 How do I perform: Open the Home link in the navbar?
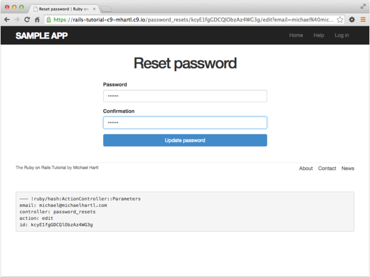[x=296, y=36]
